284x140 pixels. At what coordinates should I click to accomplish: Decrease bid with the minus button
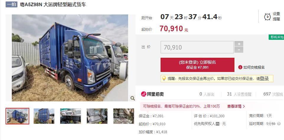tap(239, 50)
